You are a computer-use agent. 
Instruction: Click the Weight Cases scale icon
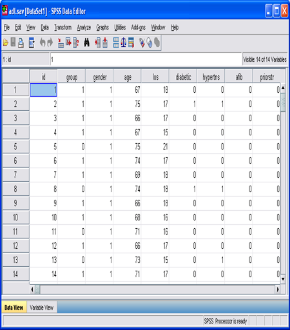(x=124, y=43)
